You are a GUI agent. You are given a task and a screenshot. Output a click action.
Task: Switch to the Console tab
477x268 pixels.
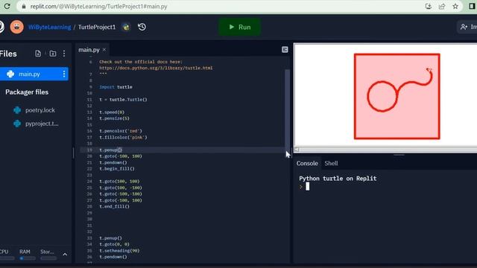pyautogui.click(x=307, y=164)
